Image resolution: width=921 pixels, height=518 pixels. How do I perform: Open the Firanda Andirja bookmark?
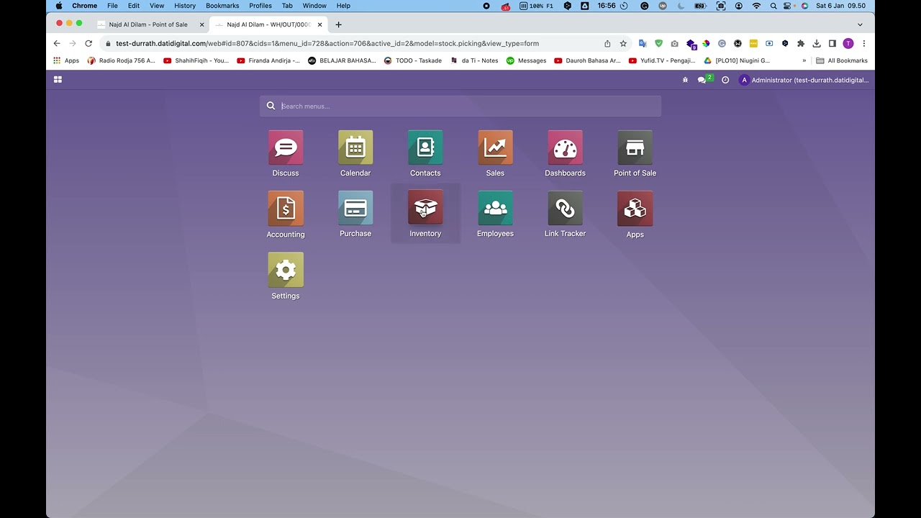coord(268,60)
